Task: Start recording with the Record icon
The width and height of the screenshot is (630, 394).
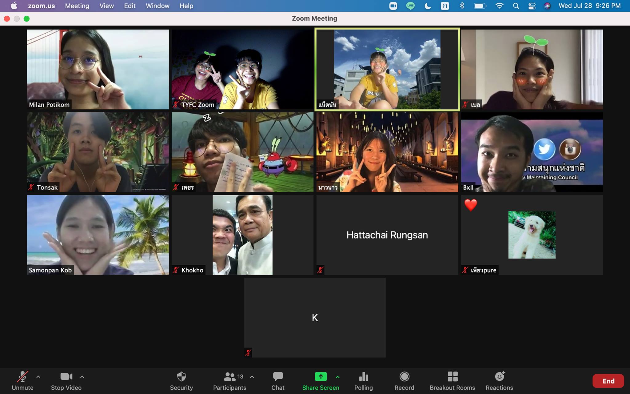Action: point(404,377)
